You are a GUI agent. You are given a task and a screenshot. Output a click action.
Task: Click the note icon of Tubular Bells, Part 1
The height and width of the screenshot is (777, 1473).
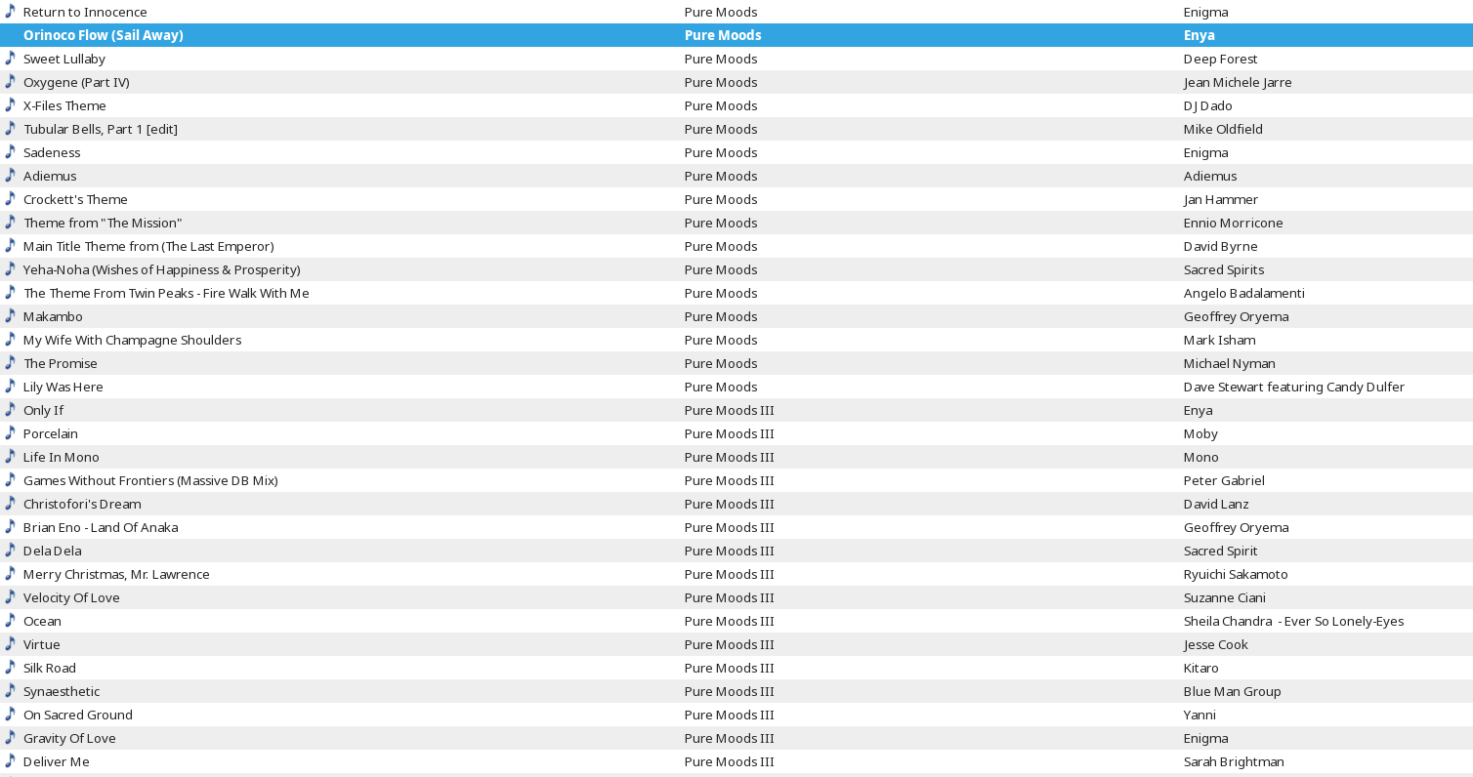click(x=11, y=128)
